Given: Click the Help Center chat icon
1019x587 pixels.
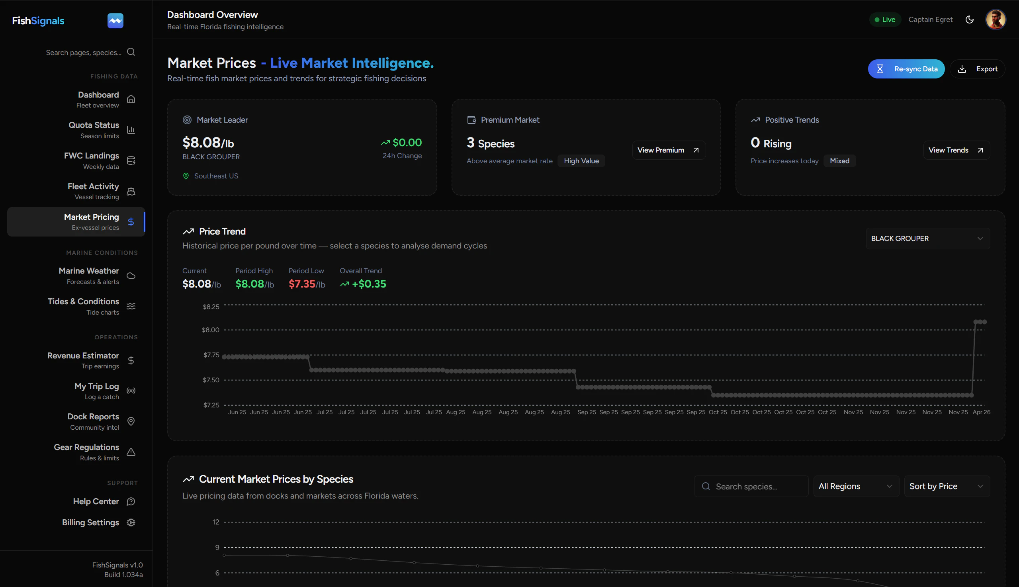Looking at the screenshot, I should click(131, 501).
